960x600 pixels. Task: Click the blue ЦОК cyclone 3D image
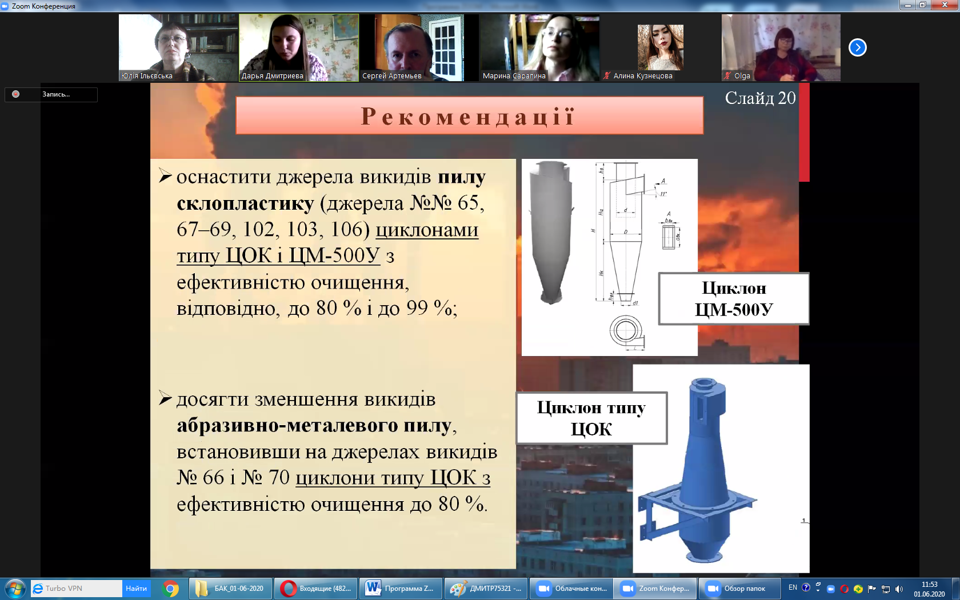point(721,469)
